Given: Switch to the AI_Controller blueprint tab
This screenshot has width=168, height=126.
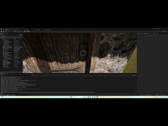Looking at the screenshot, I should point(48,30).
